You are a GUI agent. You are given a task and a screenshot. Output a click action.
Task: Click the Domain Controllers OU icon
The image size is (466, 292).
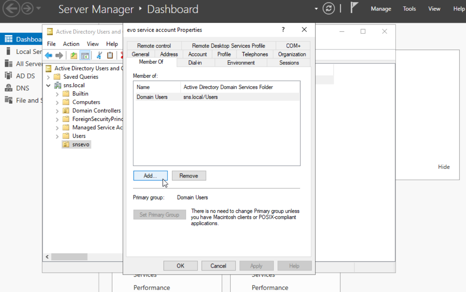pyautogui.click(x=66, y=110)
